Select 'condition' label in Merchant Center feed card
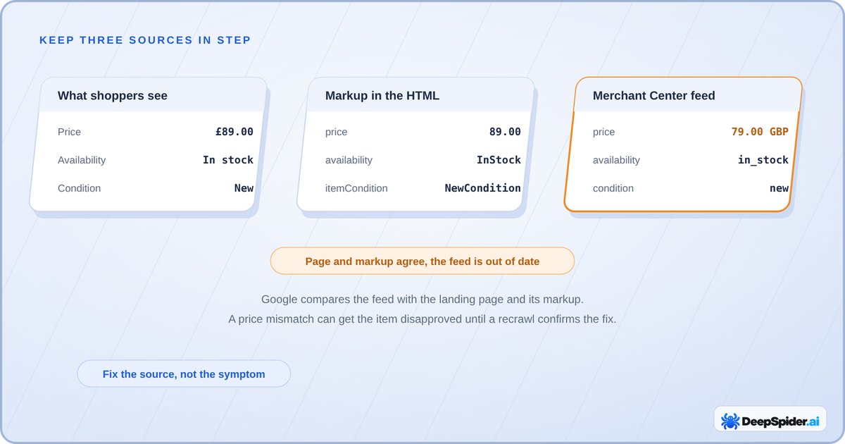 [613, 188]
